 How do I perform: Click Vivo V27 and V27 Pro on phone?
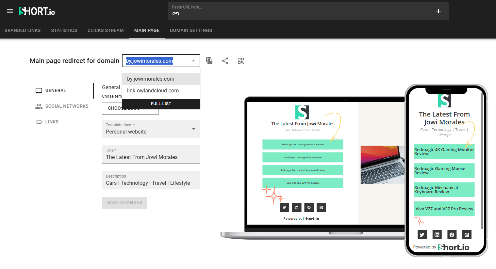[444, 209]
